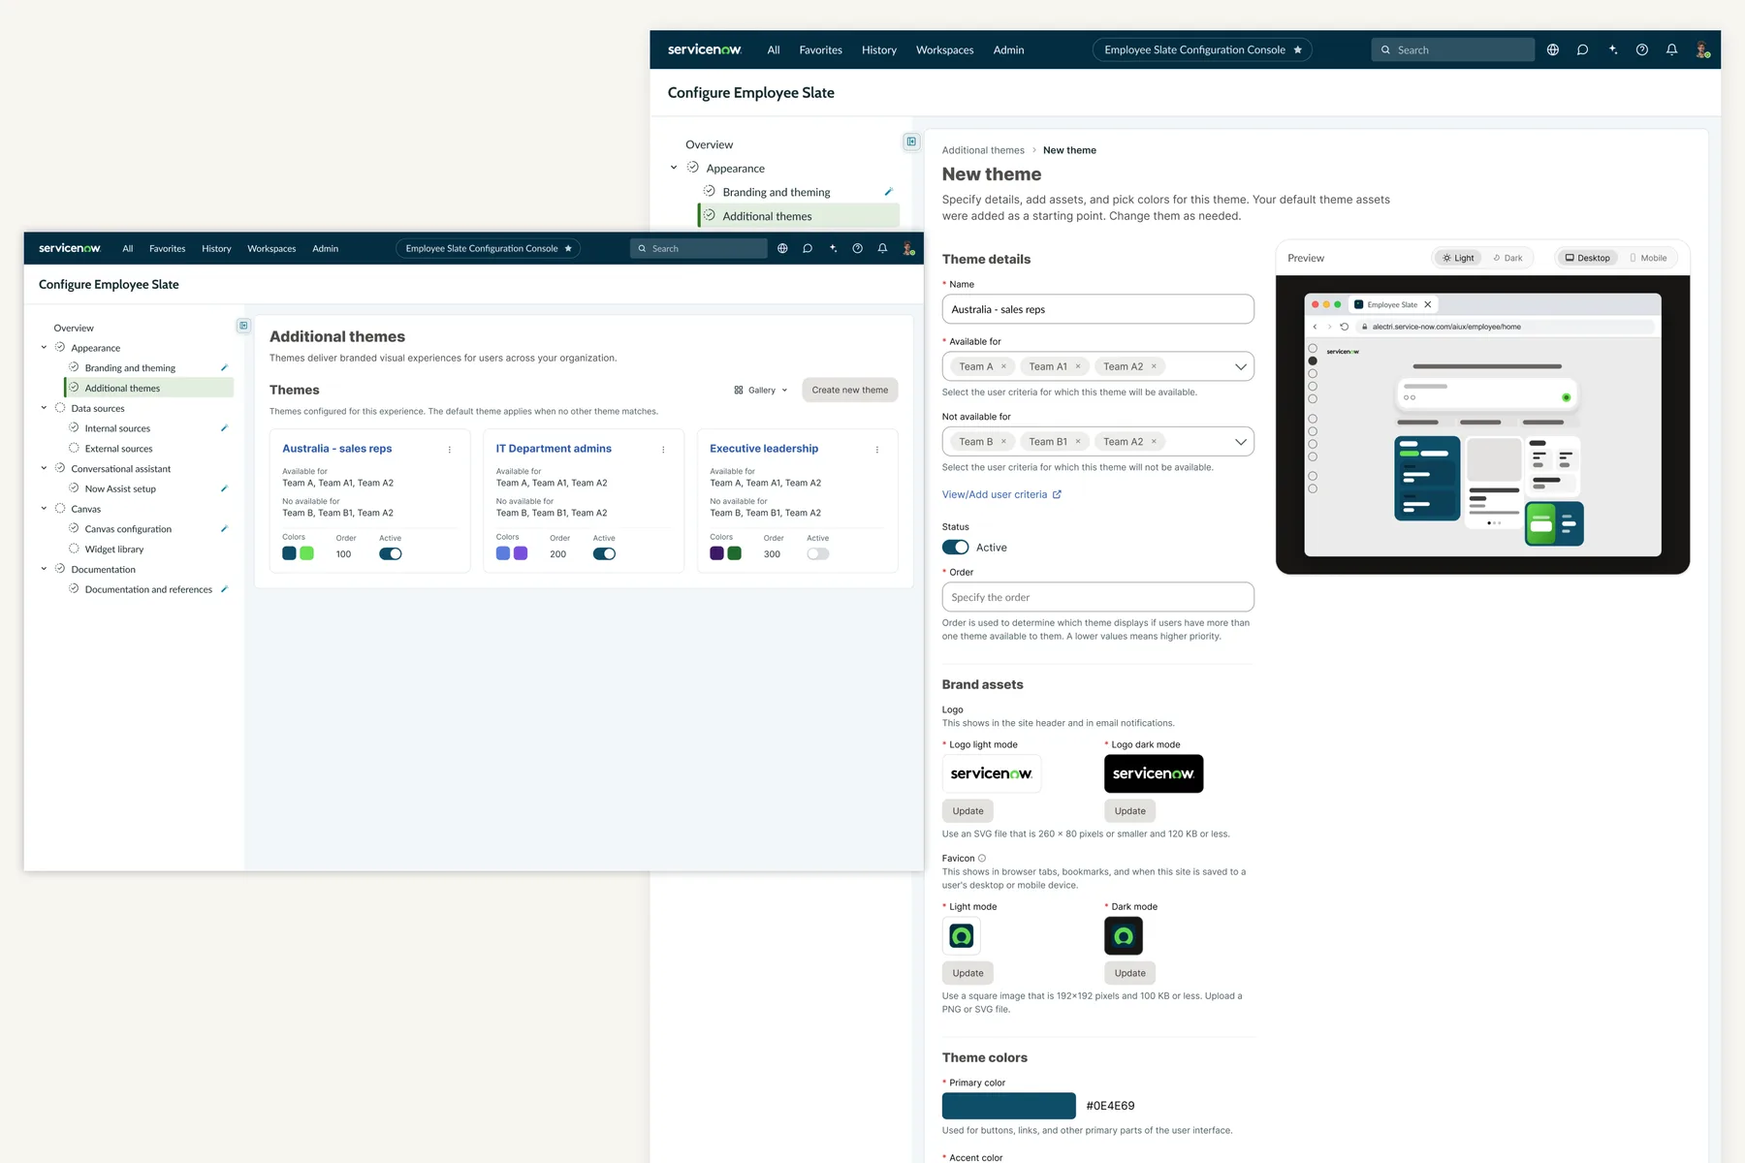Click Primary color swatch #0E4E69

[x=1008, y=1106]
